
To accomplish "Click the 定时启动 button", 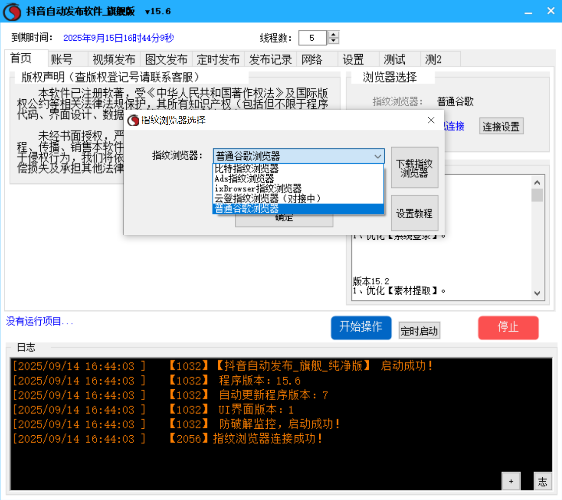I will click(x=419, y=330).
